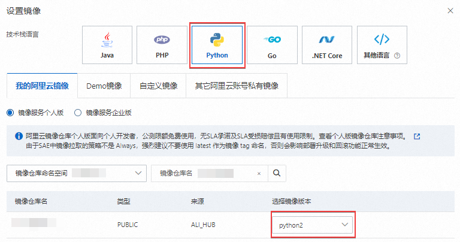Click the ALI_HUB source cell
460x242 pixels.
tap(203, 225)
